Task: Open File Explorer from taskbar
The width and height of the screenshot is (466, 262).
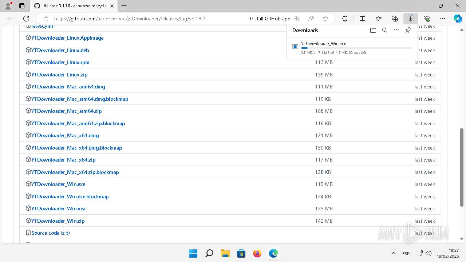Action: tap(225, 253)
